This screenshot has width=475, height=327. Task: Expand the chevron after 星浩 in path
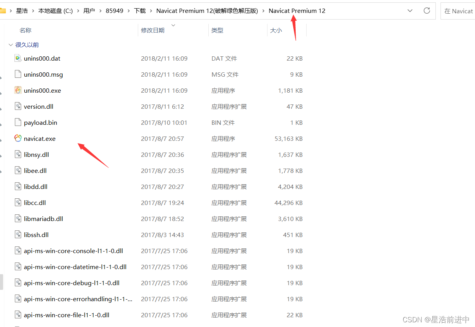(x=33, y=11)
